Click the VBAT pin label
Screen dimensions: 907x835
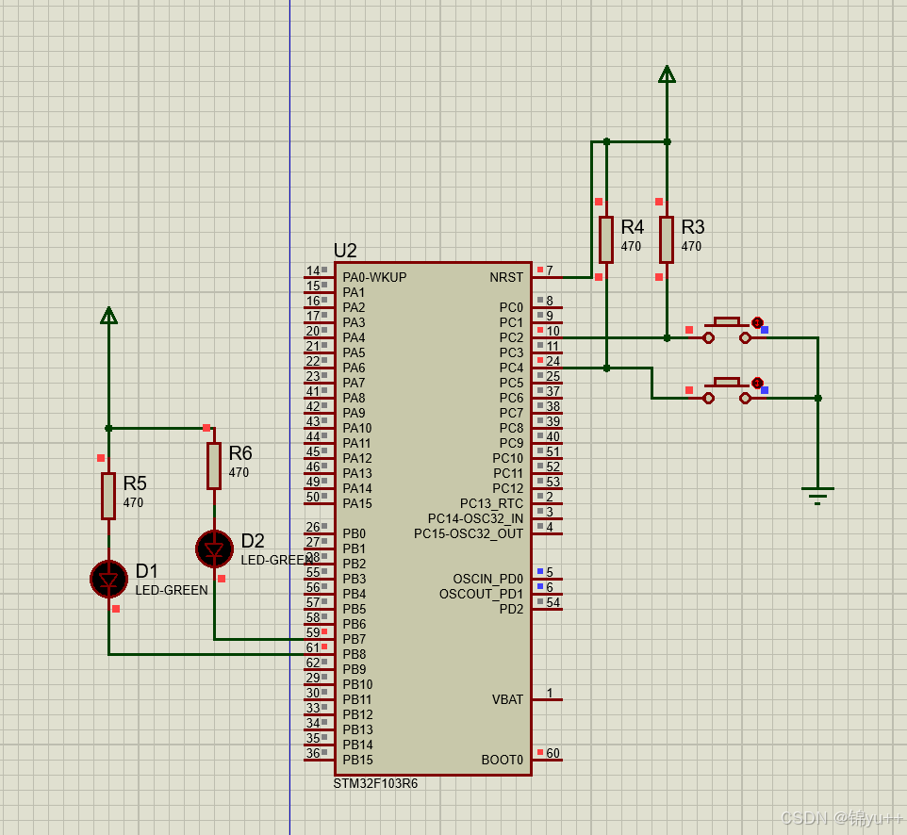507,699
